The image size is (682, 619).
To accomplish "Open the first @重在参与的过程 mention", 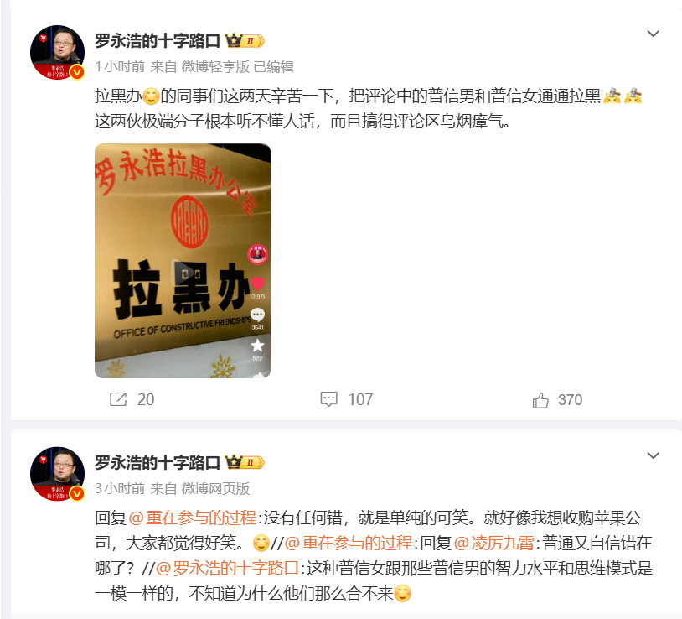I will click(x=192, y=518).
